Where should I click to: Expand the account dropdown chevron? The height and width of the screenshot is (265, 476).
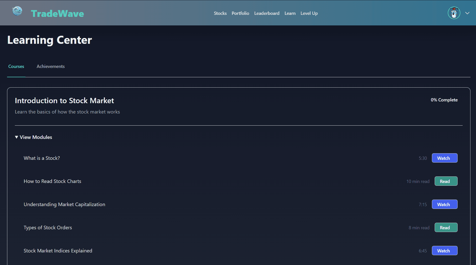(x=467, y=13)
